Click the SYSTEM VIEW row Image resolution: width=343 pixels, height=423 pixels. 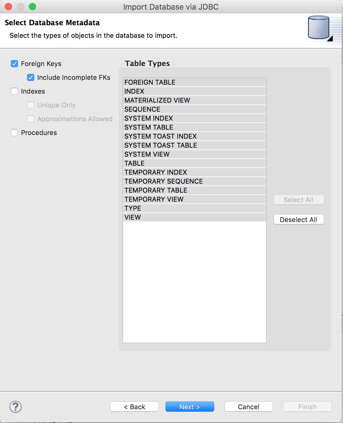coord(147,154)
